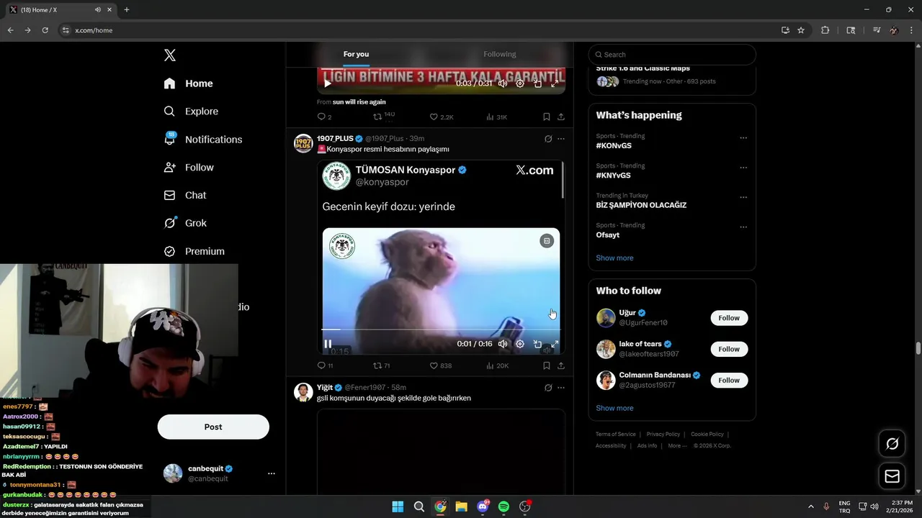Click the white Post button

pyautogui.click(x=213, y=427)
